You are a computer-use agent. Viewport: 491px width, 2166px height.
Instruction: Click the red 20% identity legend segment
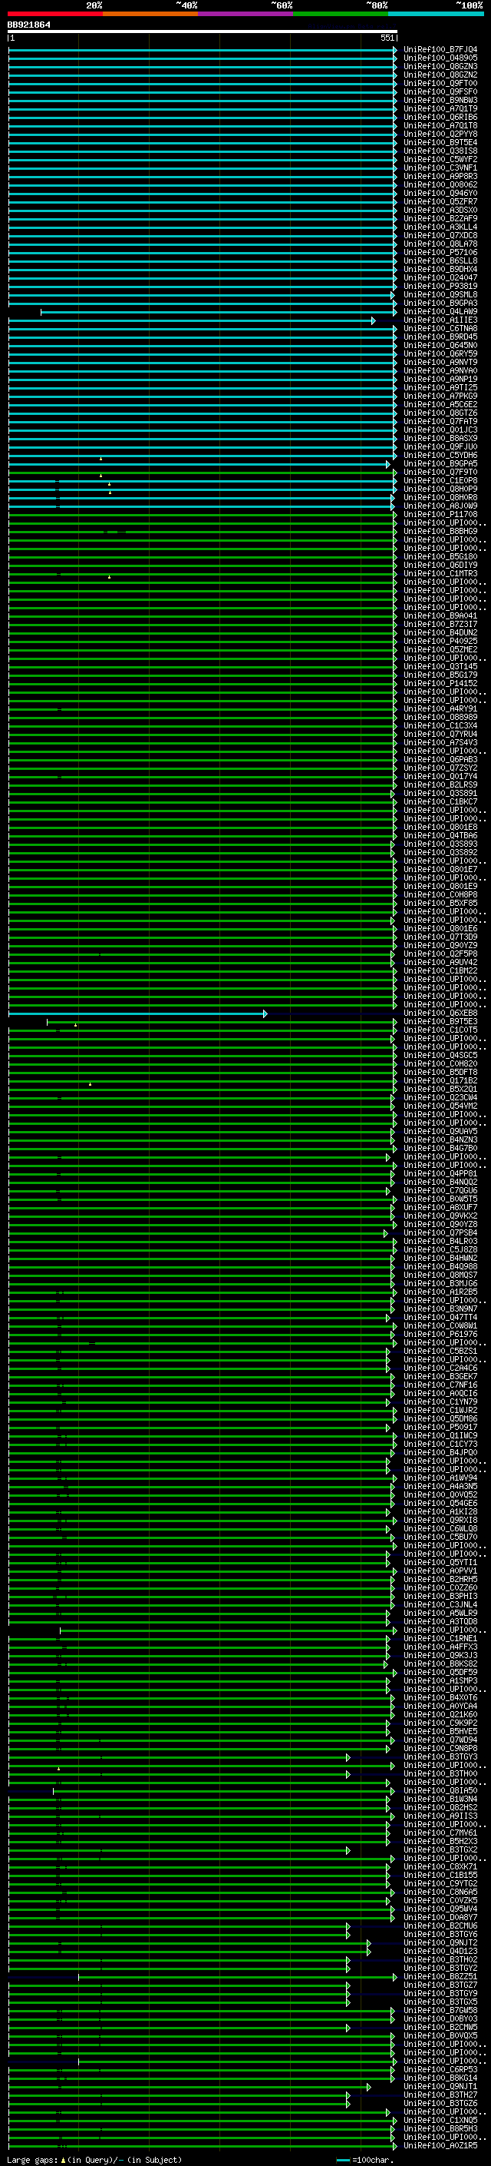(x=55, y=14)
